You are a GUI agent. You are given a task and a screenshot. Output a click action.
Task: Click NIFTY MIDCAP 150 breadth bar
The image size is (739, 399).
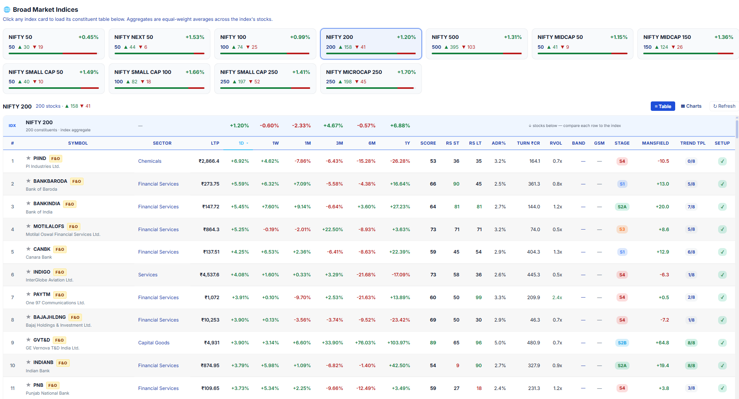click(688, 53)
